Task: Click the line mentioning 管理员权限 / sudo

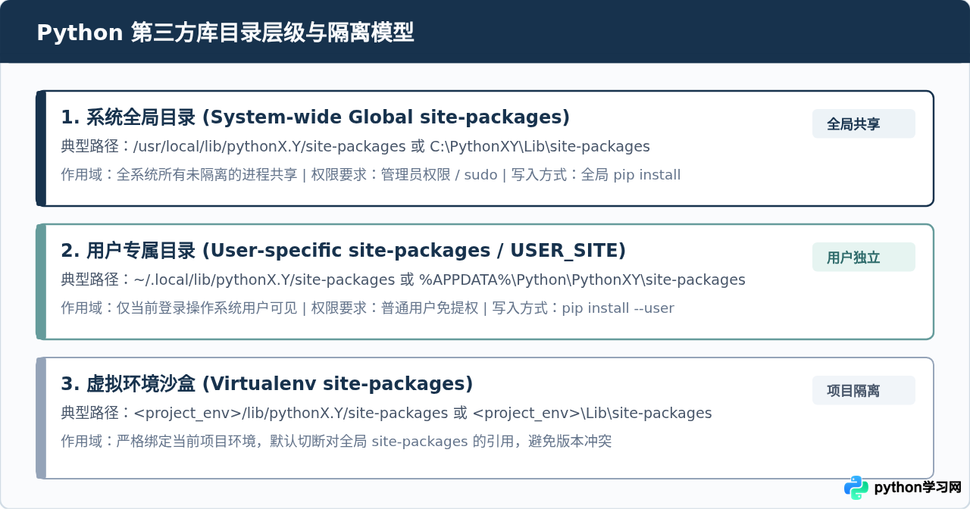Action: [x=371, y=175]
